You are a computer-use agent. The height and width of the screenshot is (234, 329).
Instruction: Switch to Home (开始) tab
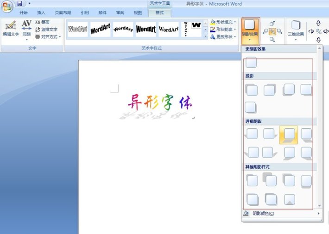(24, 13)
